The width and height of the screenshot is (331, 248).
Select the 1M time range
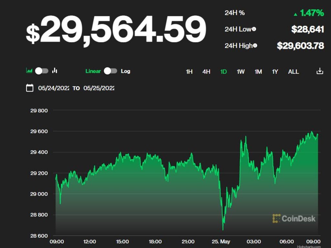tap(258, 72)
